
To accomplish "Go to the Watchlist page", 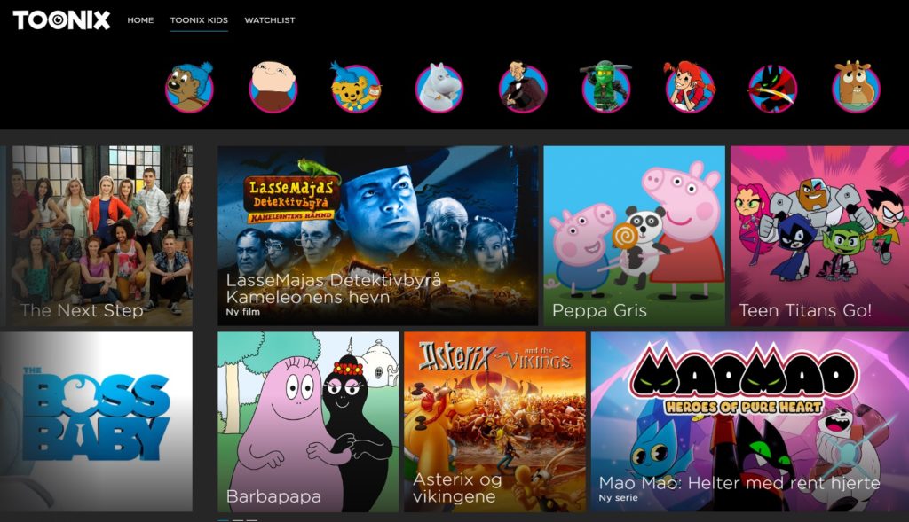I will 270,20.
